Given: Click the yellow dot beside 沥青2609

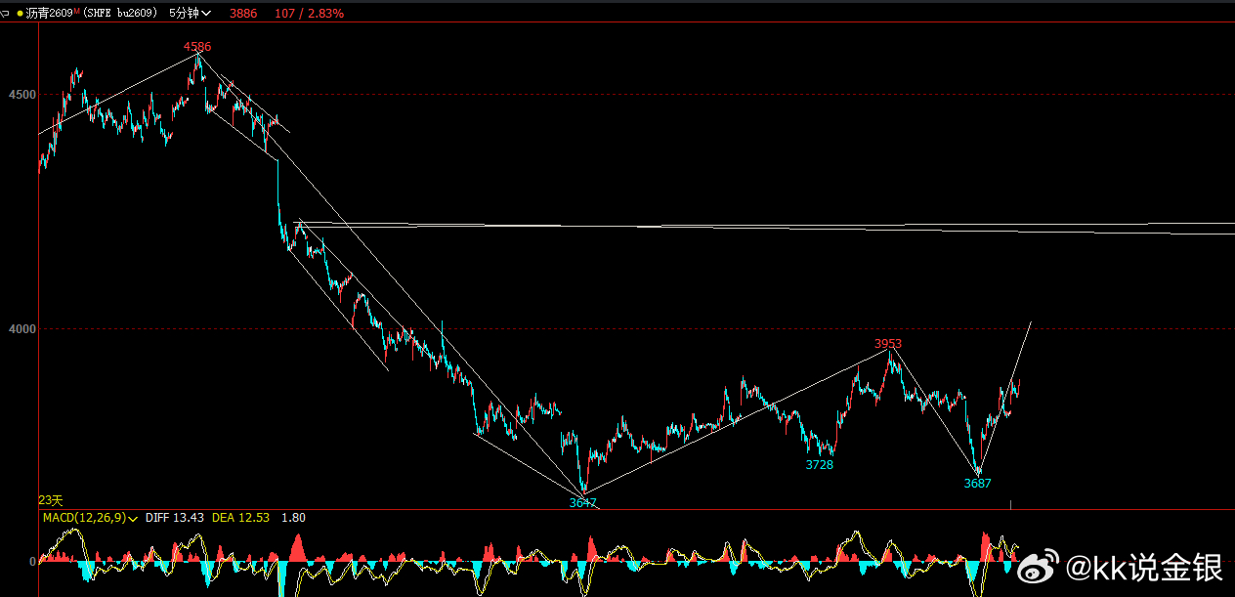Looking at the screenshot, I should pos(20,14).
